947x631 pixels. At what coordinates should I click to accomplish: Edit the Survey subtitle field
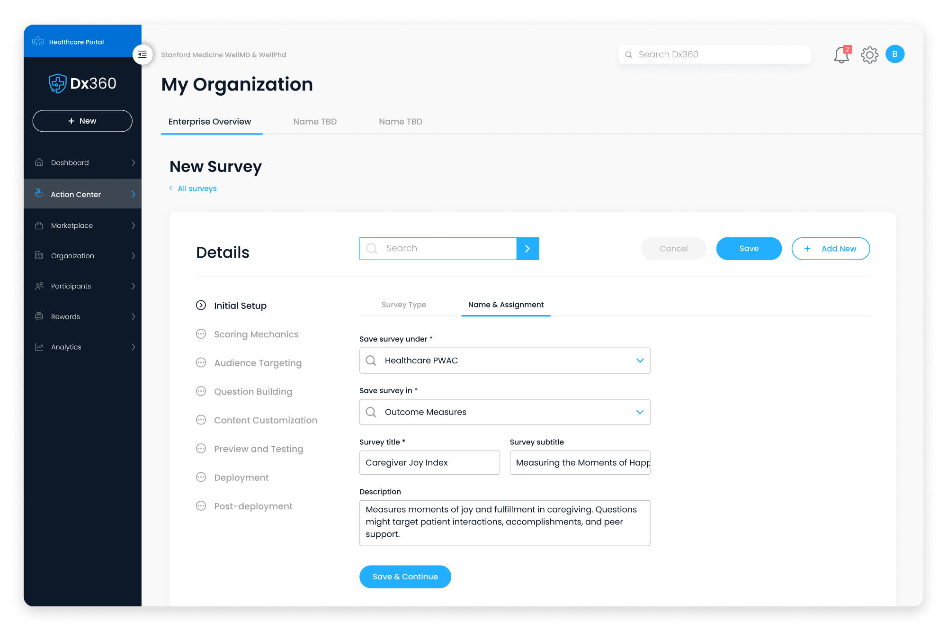pyautogui.click(x=580, y=462)
